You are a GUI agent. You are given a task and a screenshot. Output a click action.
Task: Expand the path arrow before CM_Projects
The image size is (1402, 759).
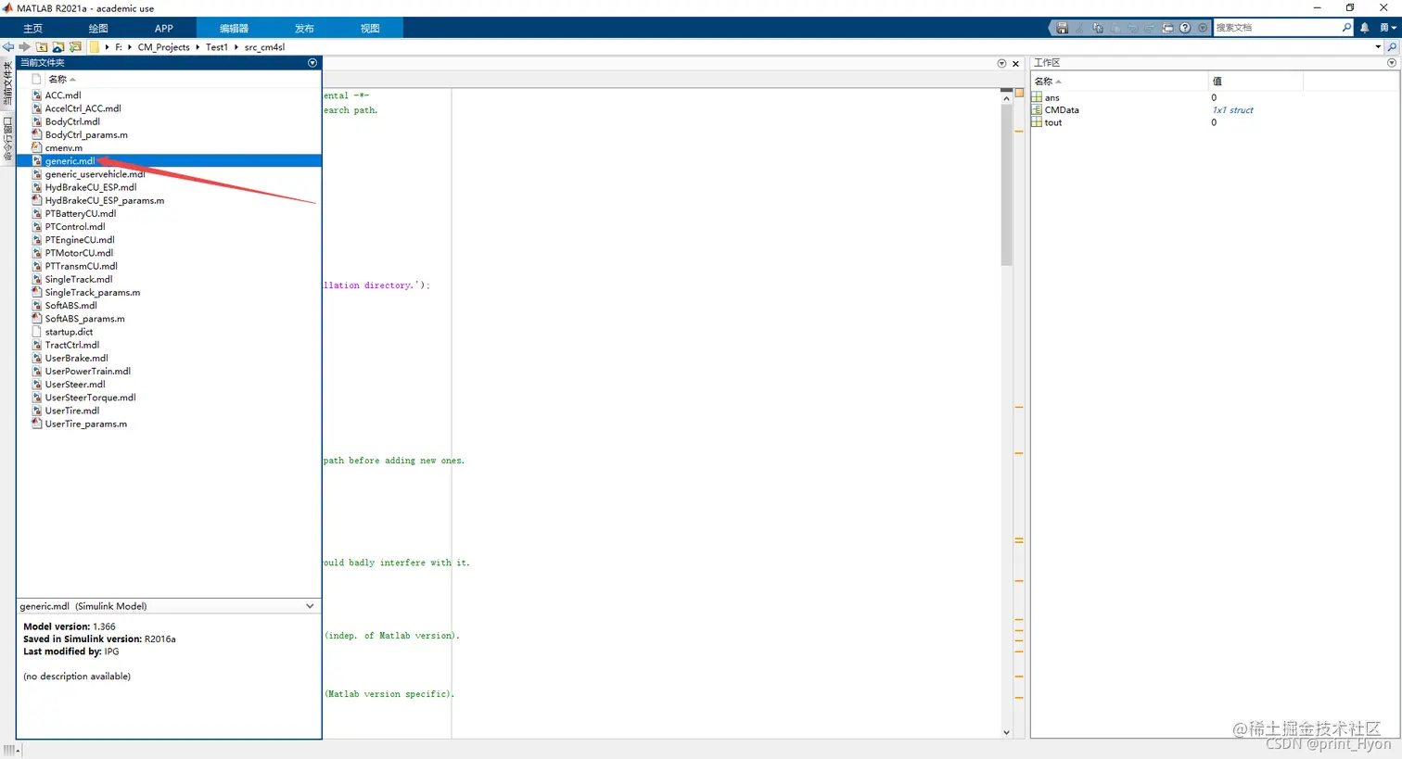[129, 46]
